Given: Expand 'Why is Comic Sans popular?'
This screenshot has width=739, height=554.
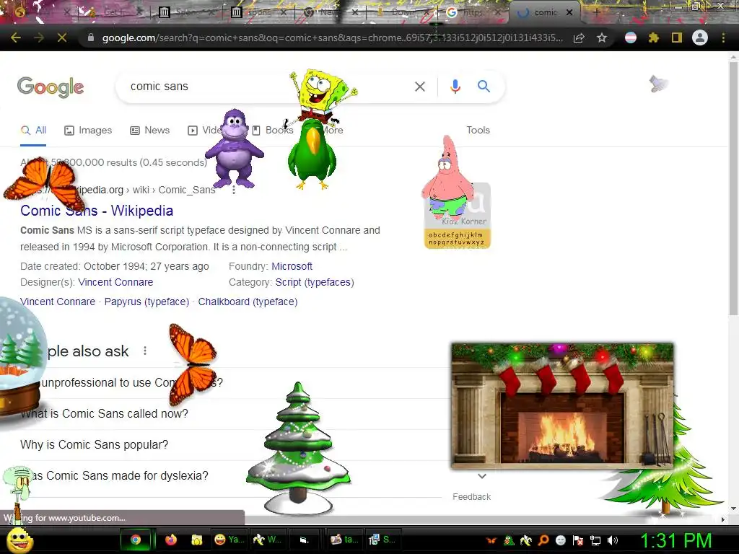Looking at the screenshot, I should [x=231, y=444].
